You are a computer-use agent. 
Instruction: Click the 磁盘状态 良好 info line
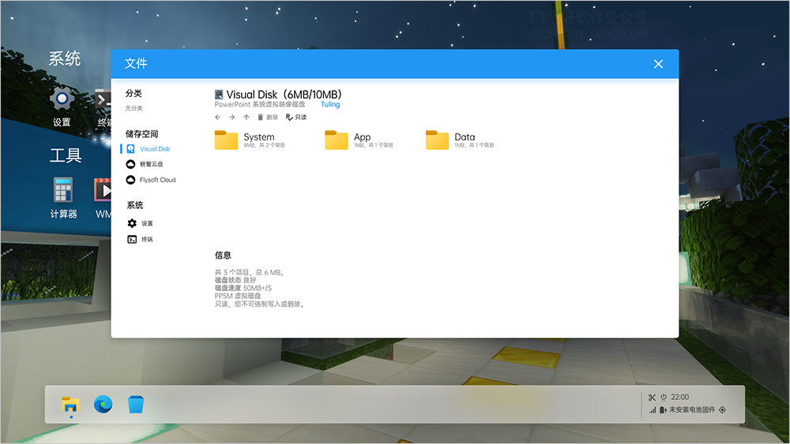(235, 280)
